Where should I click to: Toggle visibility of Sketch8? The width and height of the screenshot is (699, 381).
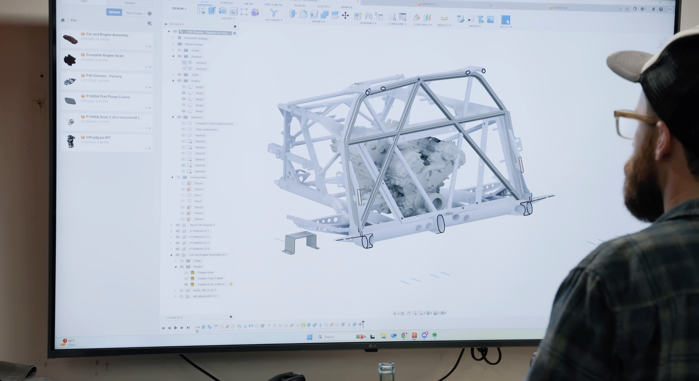(x=183, y=165)
